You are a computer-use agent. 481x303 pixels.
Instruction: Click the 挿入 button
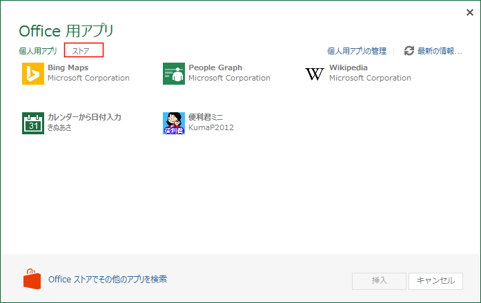click(x=379, y=281)
